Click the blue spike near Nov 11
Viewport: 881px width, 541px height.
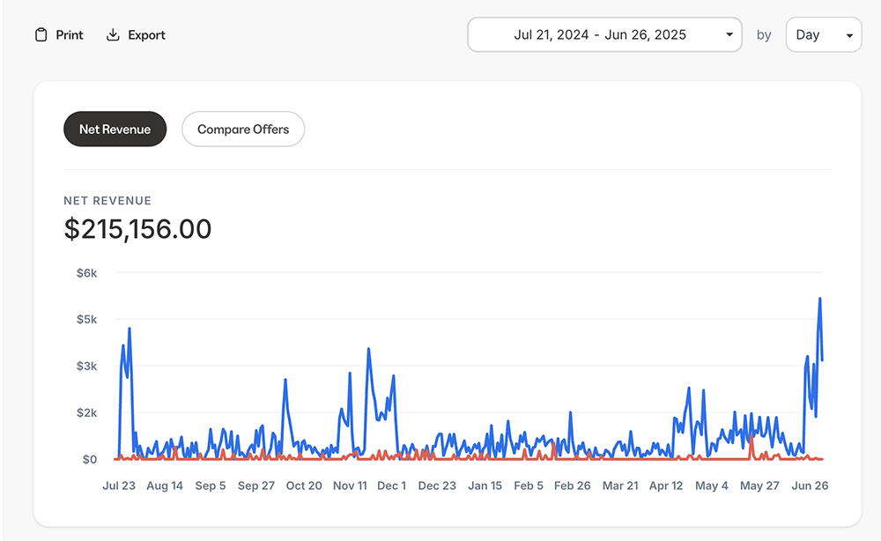click(368, 350)
